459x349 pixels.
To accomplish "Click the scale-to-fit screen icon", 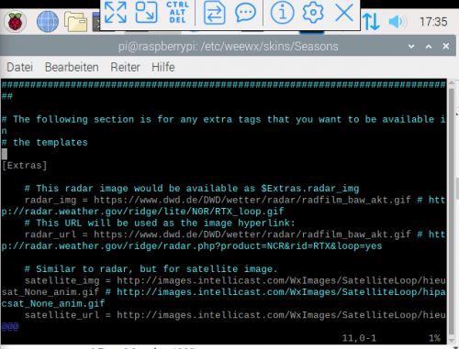I will pyautogui.click(x=146, y=12).
